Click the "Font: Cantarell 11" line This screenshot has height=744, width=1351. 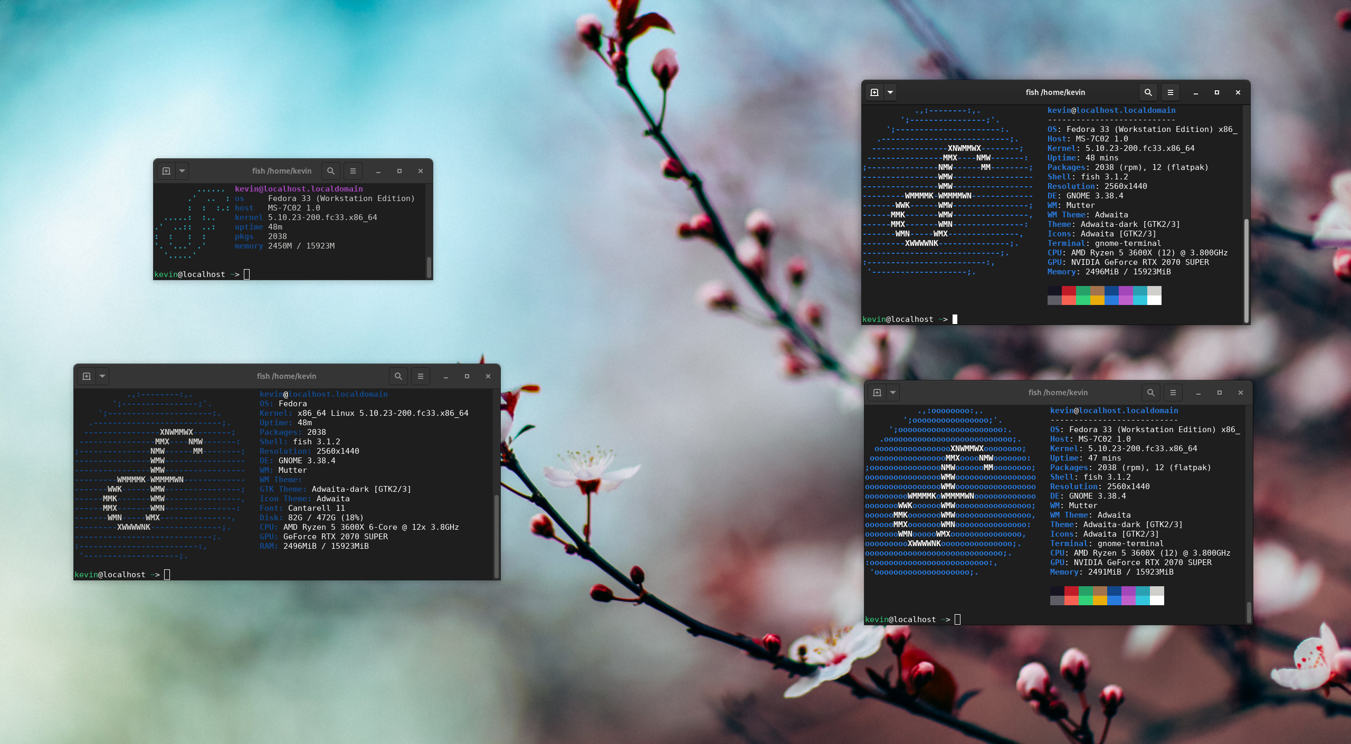[302, 508]
